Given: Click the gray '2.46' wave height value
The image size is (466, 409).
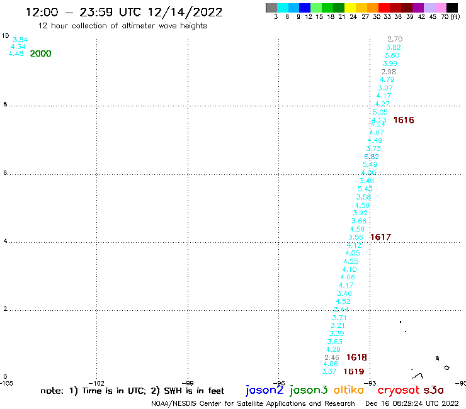Looking at the screenshot, I should tap(332, 357).
